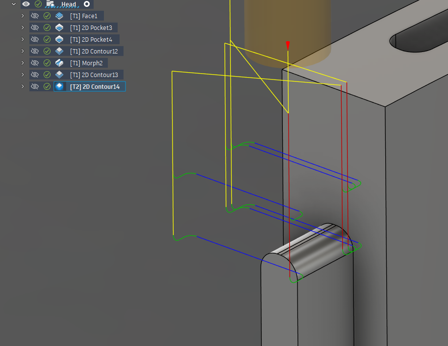Click green checkmark status of Head setup
This screenshot has width=448, height=346.
[x=38, y=4]
